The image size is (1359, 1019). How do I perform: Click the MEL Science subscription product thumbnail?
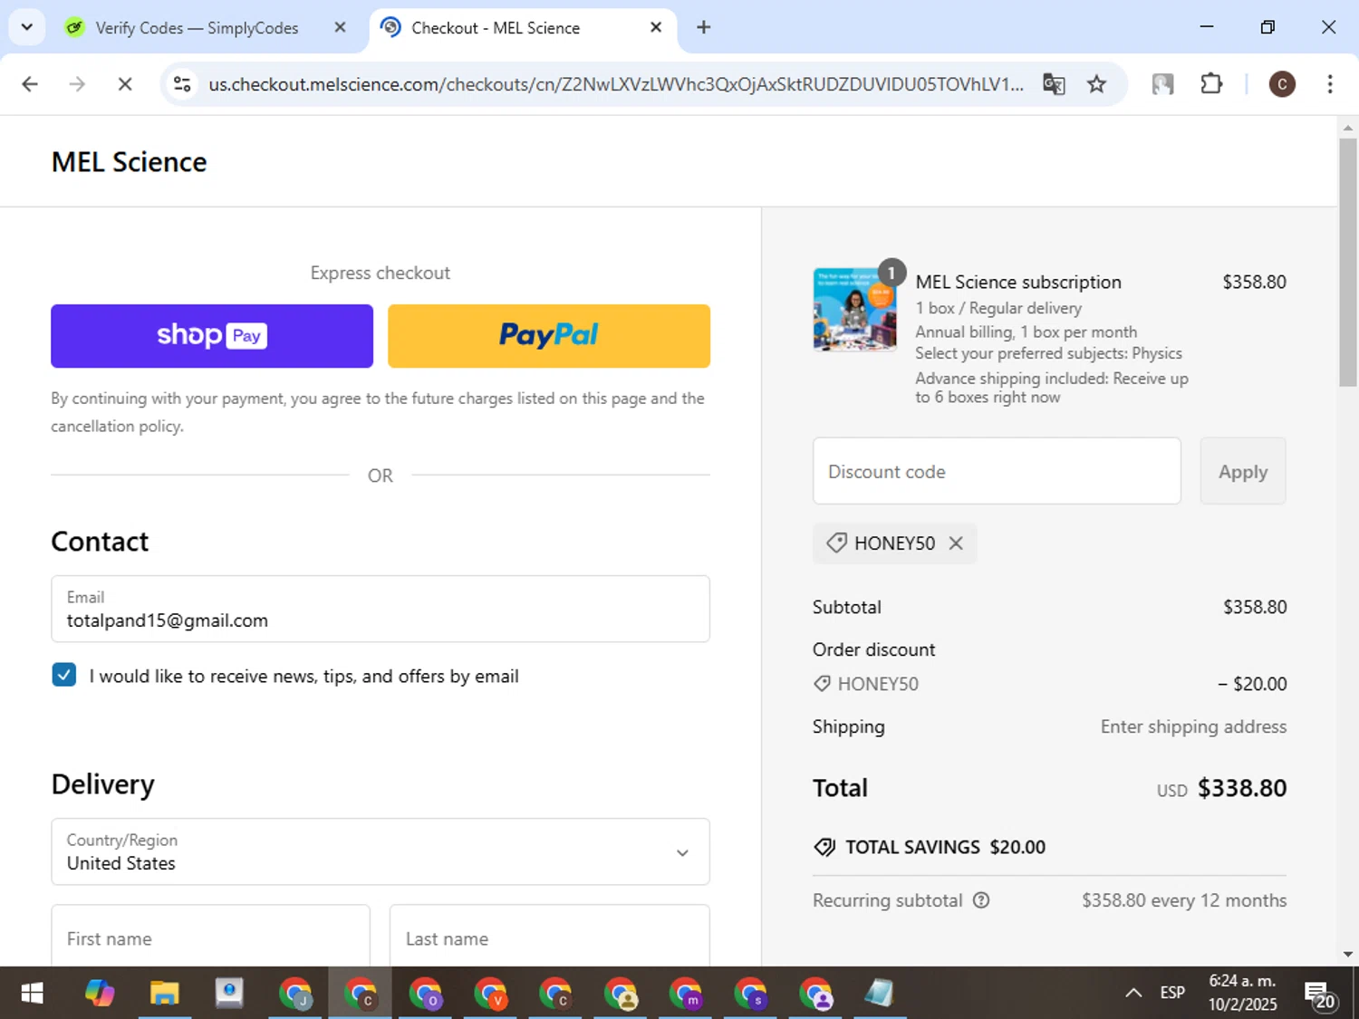pyautogui.click(x=854, y=309)
